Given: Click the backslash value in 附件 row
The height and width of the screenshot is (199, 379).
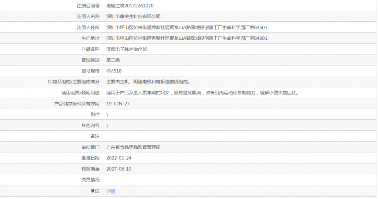Looking at the screenshot, I should pos(107,115).
